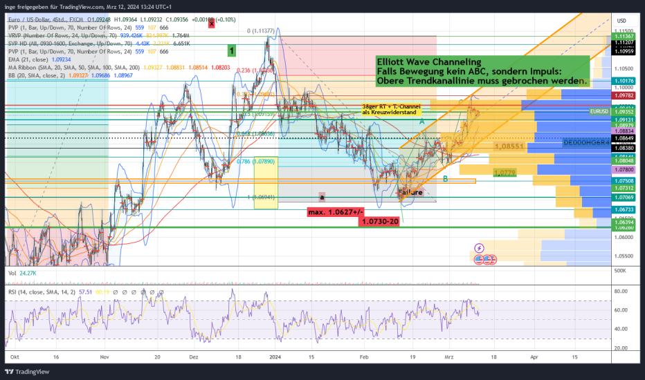
Task: Click the purple lightning event icon
Action: pyautogui.click(x=478, y=247)
